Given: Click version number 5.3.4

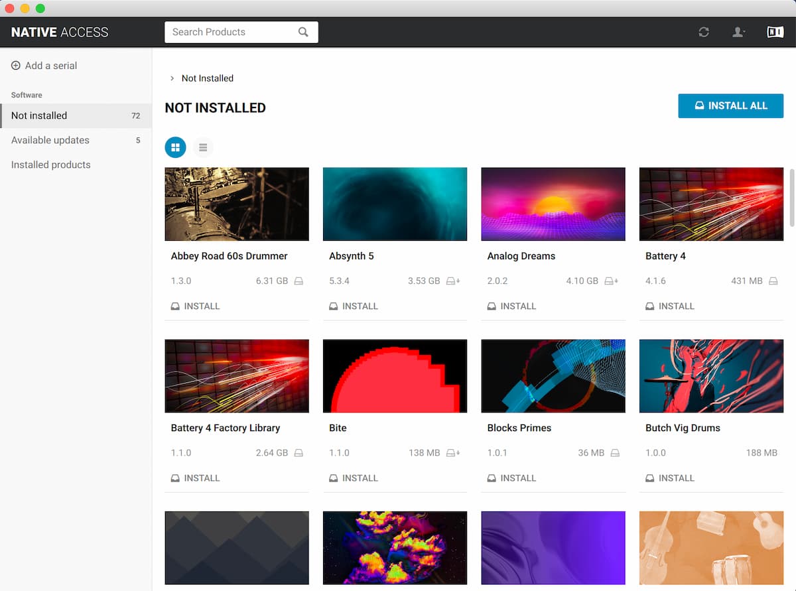Looking at the screenshot, I should pos(339,281).
